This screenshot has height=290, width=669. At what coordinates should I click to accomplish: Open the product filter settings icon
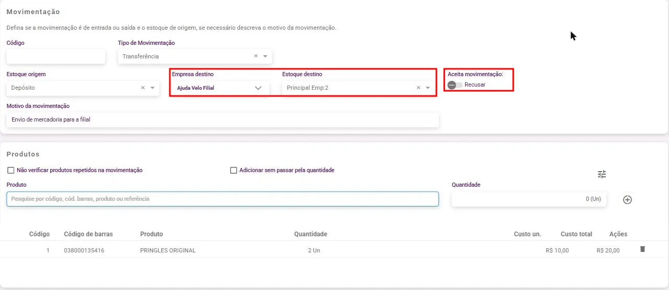pyautogui.click(x=602, y=174)
